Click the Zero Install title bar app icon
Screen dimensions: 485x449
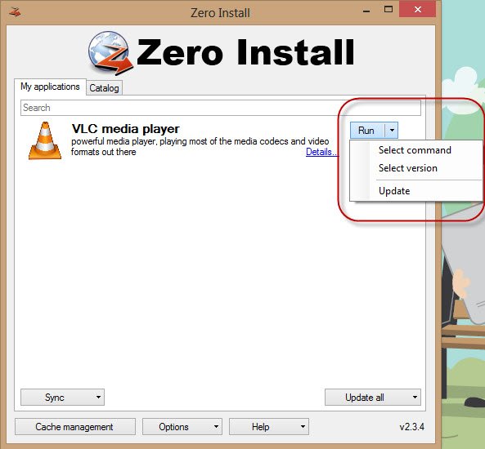15,12
